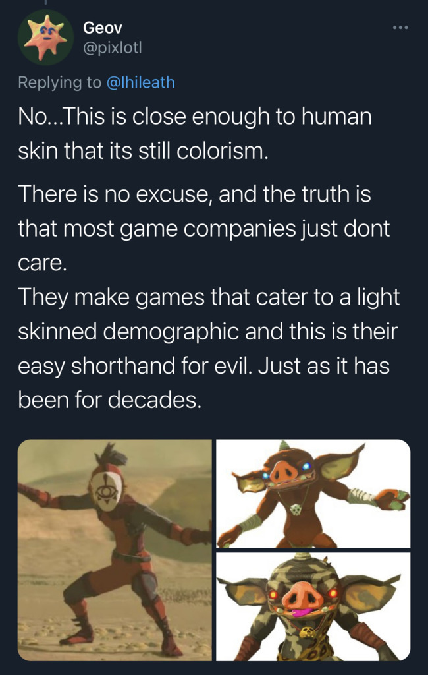
Task: Tap Geov's star-shaped profile avatar
Action: tap(45, 37)
